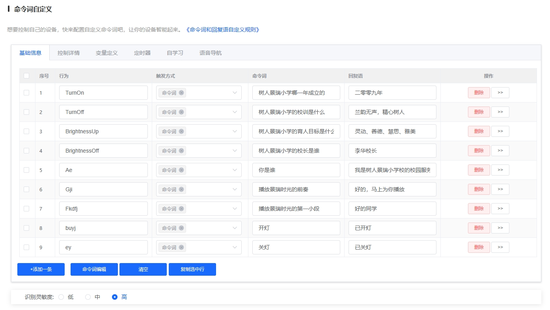Remove 命令词 tag in buyj row
Viewport: 550px width, 310px height.
coord(181,228)
